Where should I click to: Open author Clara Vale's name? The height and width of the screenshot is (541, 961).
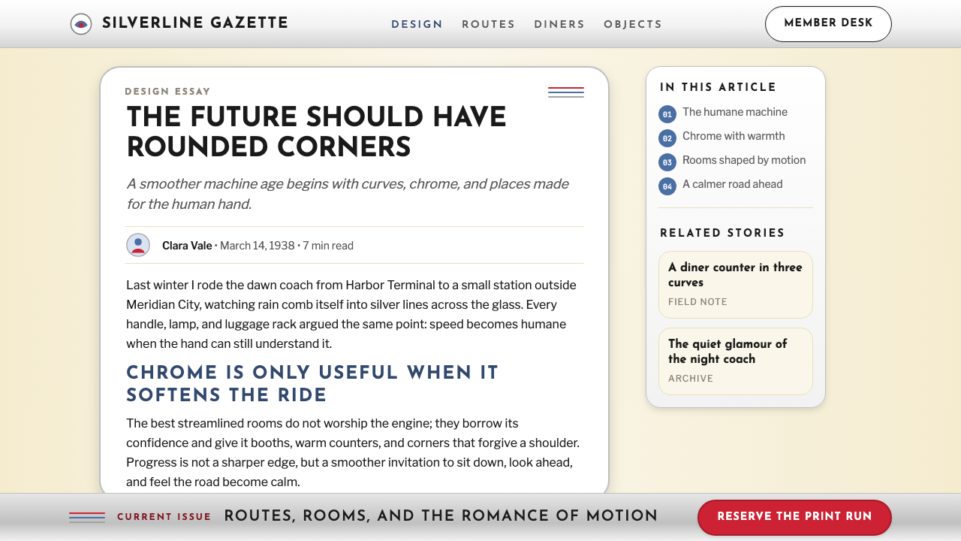pyautogui.click(x=187, y=246)
